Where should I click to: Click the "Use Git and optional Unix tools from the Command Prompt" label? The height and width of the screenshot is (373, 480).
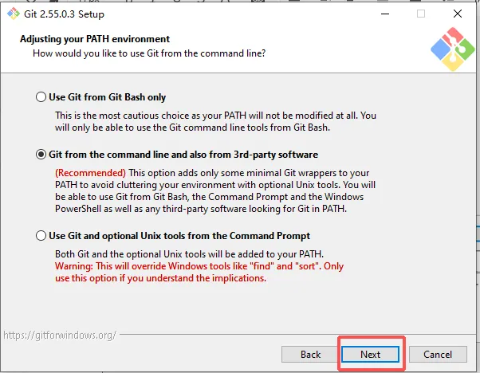179,236
